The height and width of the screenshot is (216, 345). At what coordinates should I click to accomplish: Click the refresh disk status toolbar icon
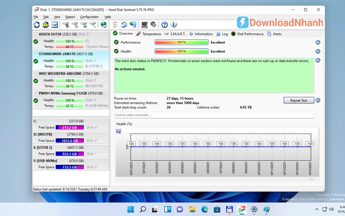click(x=37, y=25)
